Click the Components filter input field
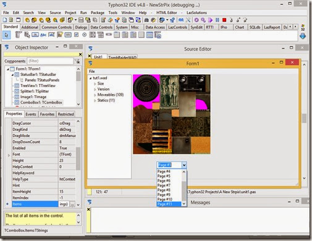This screenshot has height=241, width=312. 50,61
